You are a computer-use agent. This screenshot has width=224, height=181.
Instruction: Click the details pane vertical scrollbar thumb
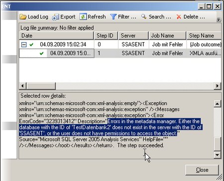point(217,143)
